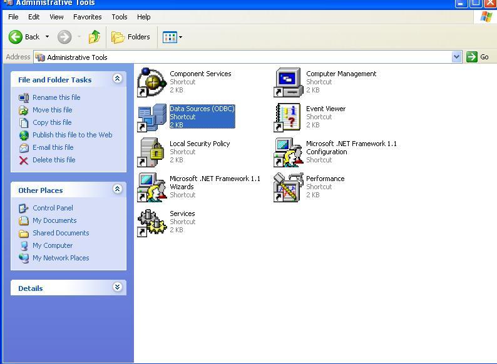Click the Data Sources (ODBC) icon

152,117
